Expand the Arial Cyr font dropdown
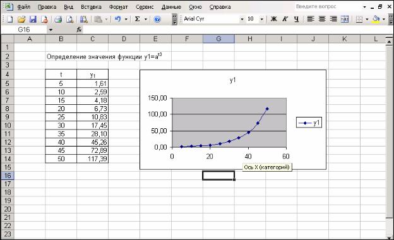Image resolution: width=394 pixels, height=240 pixels. [x=242, y=19]
